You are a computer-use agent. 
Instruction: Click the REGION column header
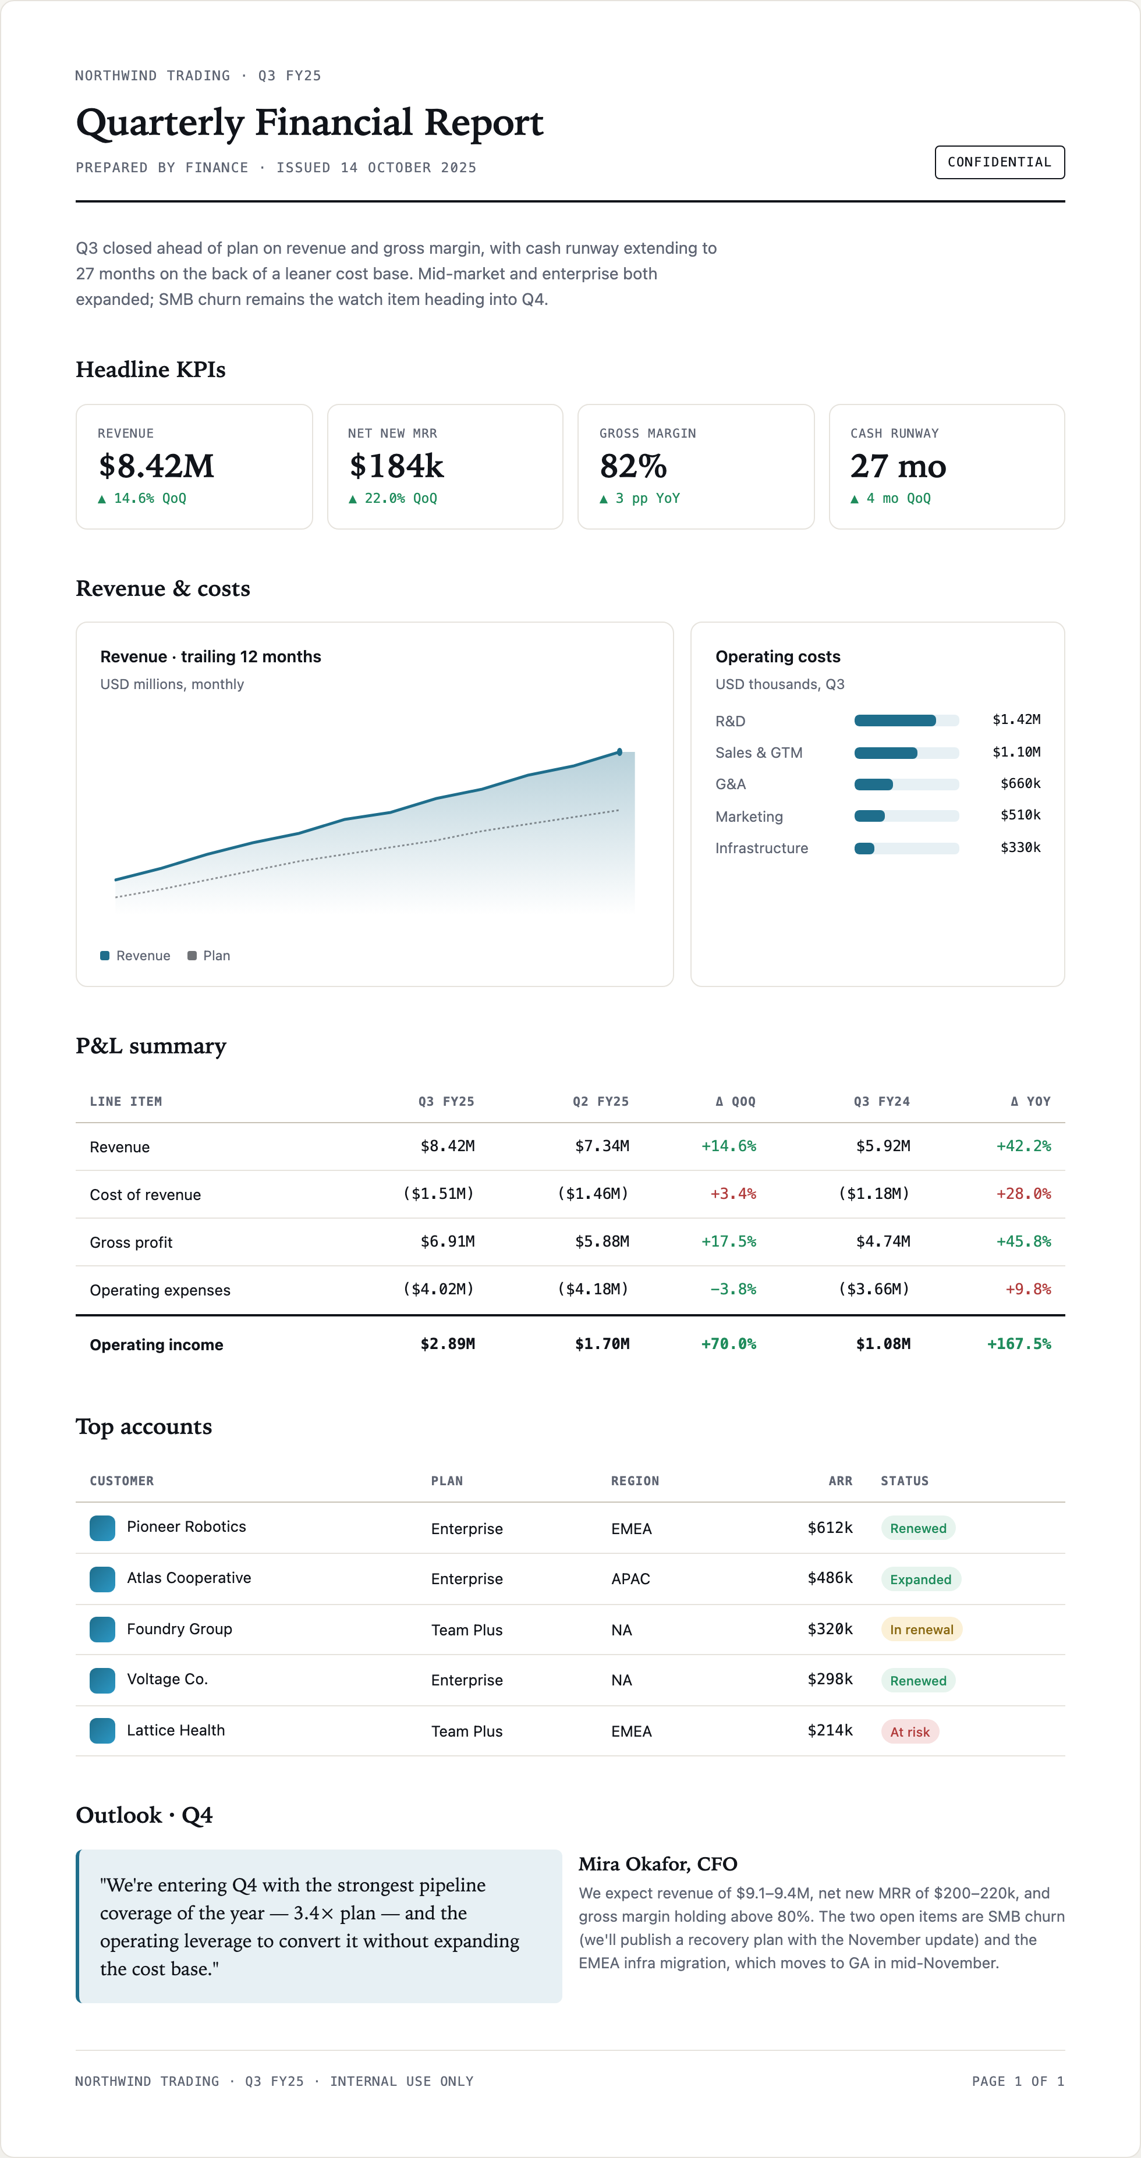pyautogui.click(x=635, y=1481)
